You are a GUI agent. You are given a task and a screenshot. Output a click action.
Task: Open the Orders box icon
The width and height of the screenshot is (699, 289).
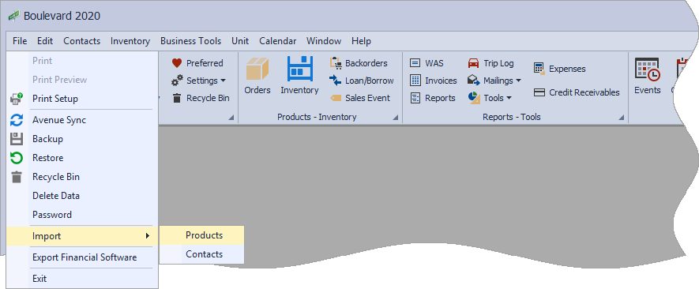point(257,69)
